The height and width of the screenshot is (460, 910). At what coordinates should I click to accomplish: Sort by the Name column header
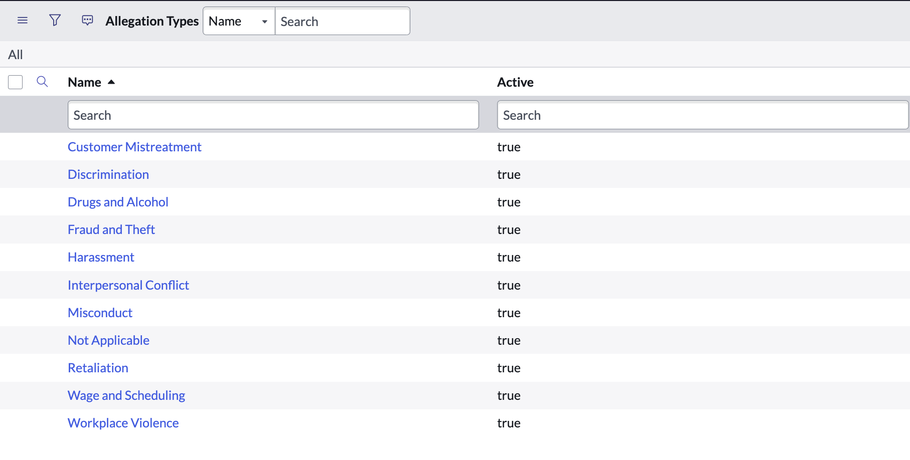(x=85, y=82)
